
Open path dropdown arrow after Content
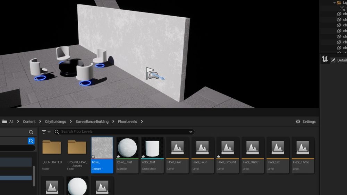(x=40, y=122)
